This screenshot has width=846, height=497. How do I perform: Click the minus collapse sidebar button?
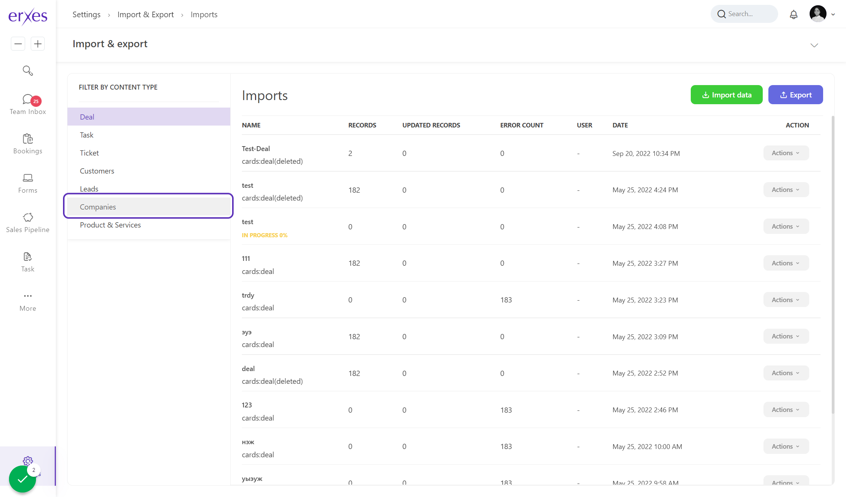(18, 44)
